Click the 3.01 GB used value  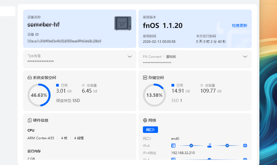click(x=64, y=91)
